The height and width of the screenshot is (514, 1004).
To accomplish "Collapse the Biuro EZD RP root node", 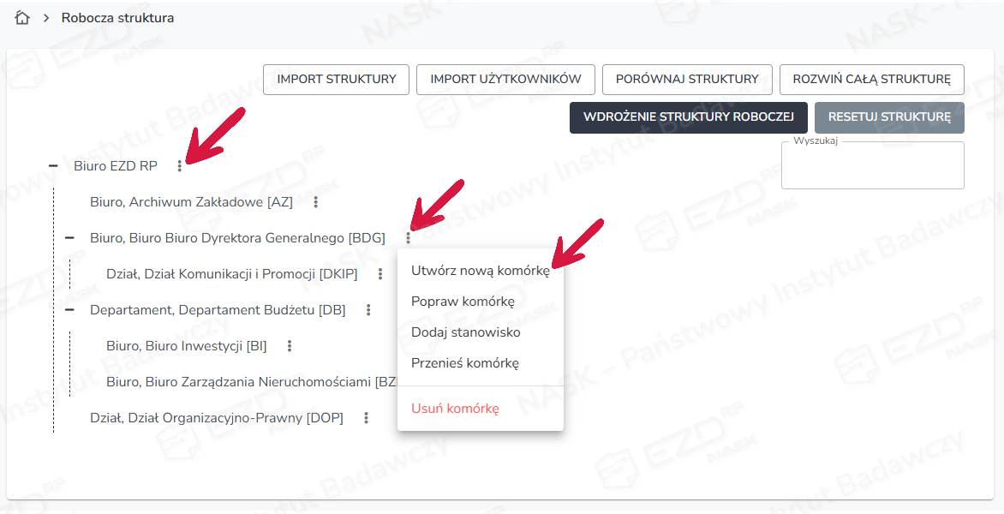I will click(53, 166).
